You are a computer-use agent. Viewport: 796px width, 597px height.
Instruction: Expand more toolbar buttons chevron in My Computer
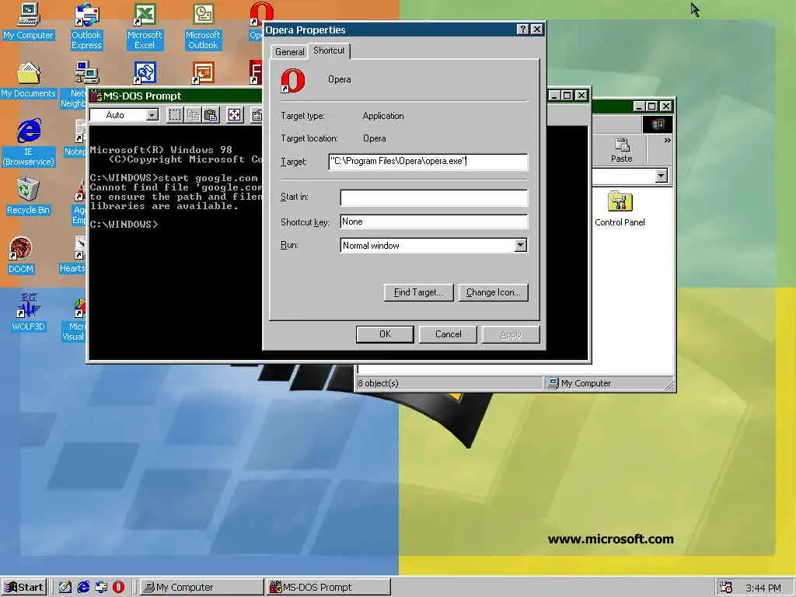[667, 141]
